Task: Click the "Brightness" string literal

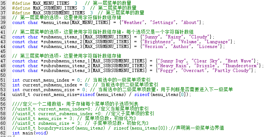Action: pos(157,42)
